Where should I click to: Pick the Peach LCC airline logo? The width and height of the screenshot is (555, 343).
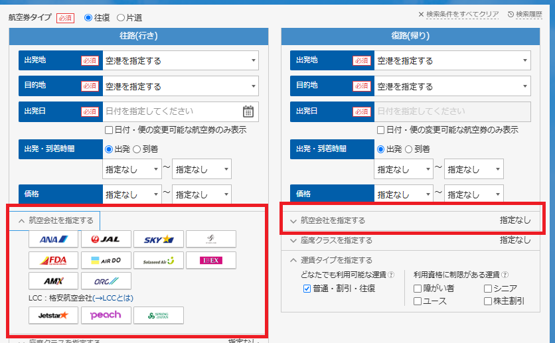(x=106, y=315)
